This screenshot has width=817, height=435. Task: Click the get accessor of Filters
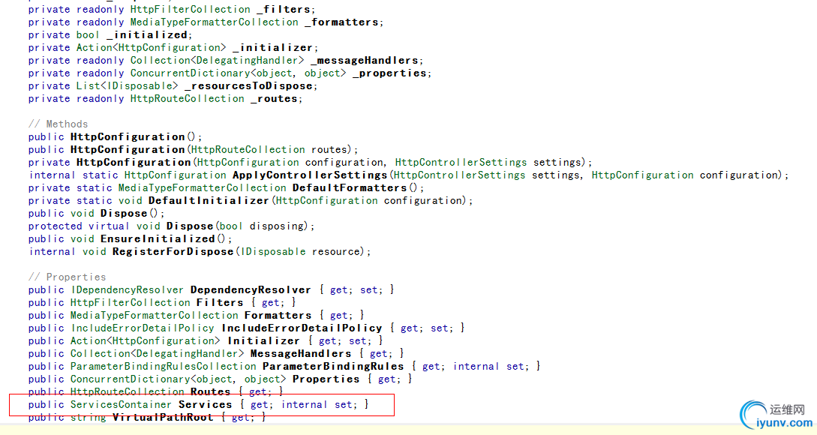[x=270, y=303]
